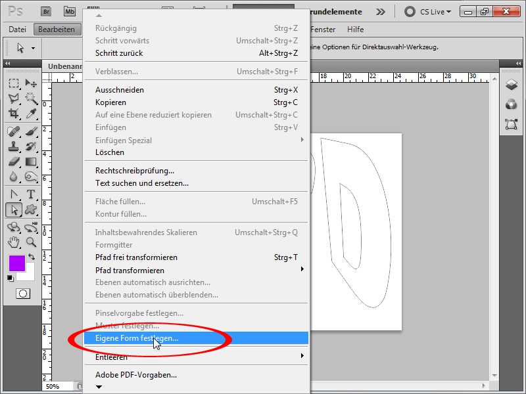
Task: Open the Paths panel icon
Action: 512,124
